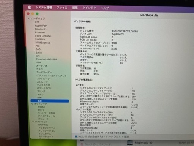The image size is (194, 146).
Task: Open the Apple menu
Action: [x=30, y=7]
